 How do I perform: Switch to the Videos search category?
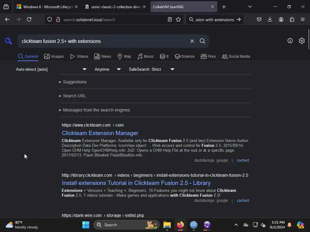[x=79, y=56]
